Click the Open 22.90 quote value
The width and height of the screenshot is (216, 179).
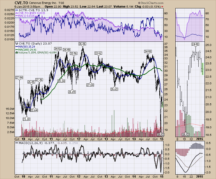53,7
